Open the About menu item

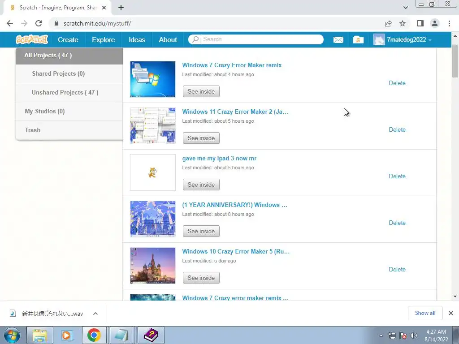[x=168, y=39]
